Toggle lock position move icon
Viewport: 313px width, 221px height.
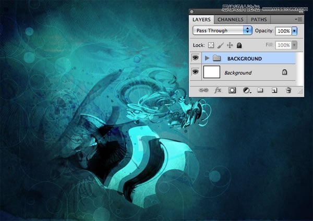pyautogui.click(x=230, y=45)
